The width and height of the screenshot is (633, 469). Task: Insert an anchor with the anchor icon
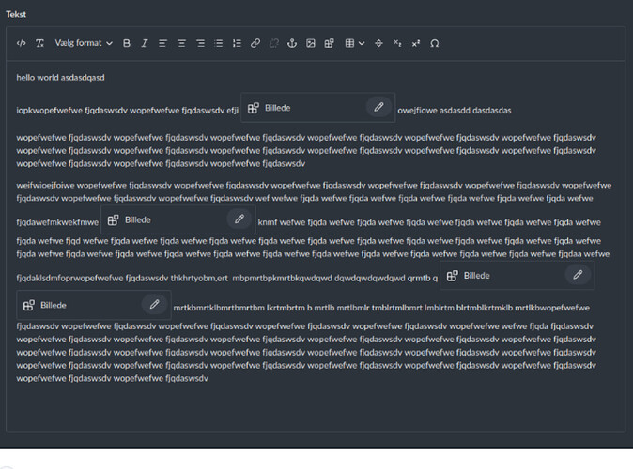point(292,43)
